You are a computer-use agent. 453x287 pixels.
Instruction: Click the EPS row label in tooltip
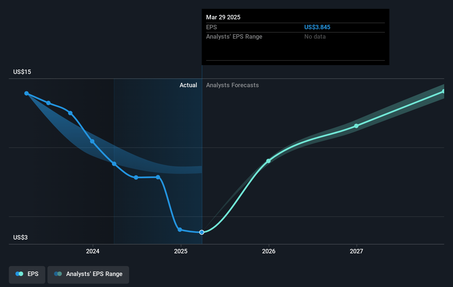click(211, 27)
